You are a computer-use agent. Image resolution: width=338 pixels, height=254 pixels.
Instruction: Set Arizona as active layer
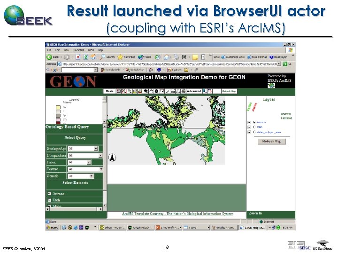tap(254, 122)
